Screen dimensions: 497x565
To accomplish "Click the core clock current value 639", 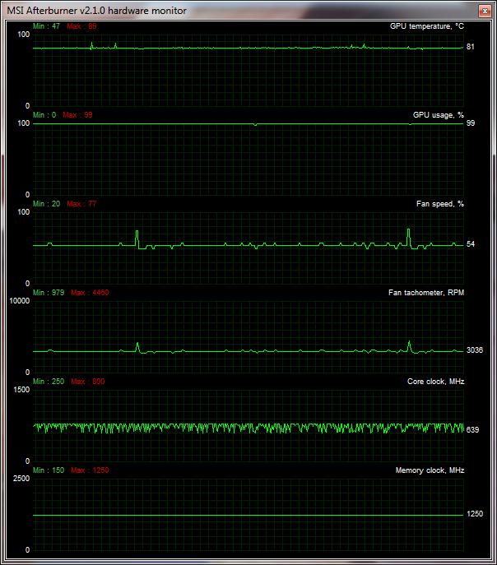I will pyautogui.click(x=472, y=429).
